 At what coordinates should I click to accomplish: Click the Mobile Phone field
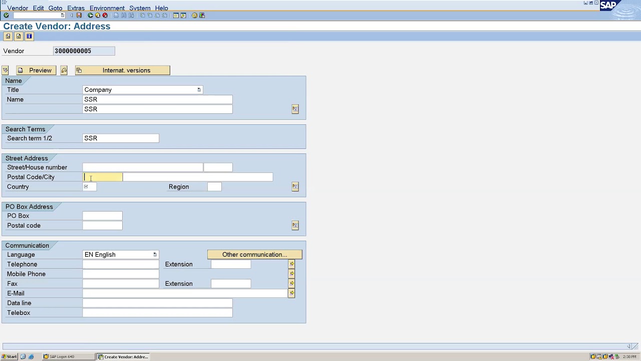point(121,274)
